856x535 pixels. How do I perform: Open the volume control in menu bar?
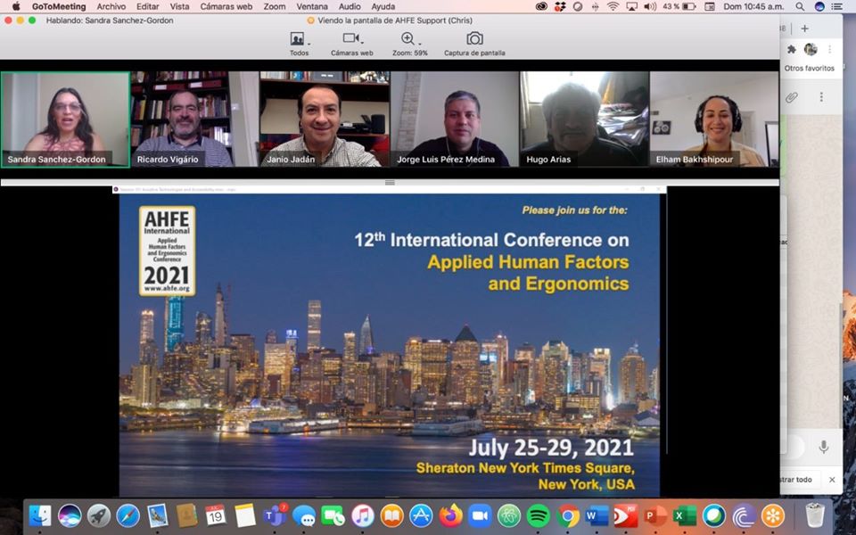click(650, 6)
